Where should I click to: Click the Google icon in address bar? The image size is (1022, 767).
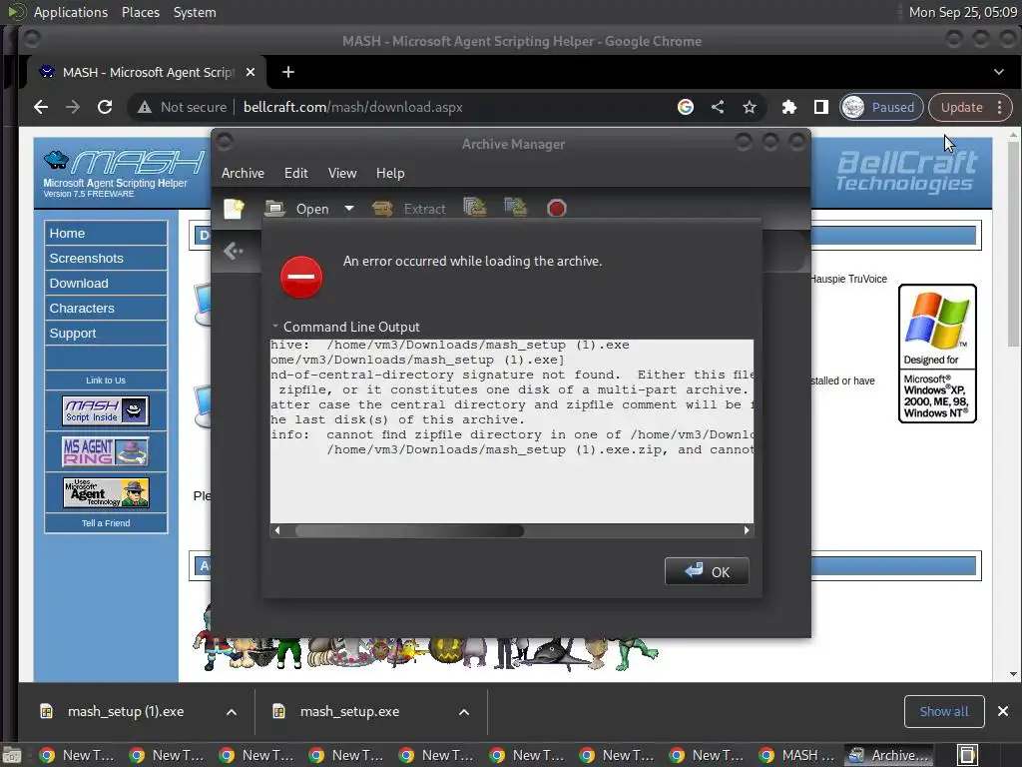[685, 107]
